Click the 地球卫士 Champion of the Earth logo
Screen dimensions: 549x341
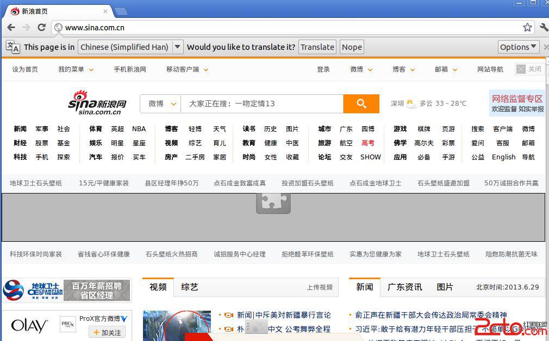point(33,290)
